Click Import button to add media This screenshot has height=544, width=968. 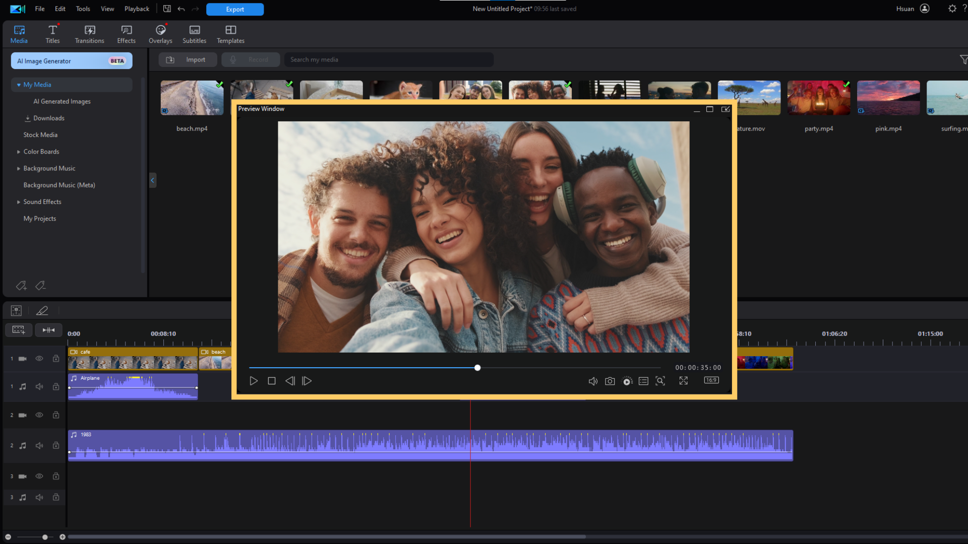(188, 60)
